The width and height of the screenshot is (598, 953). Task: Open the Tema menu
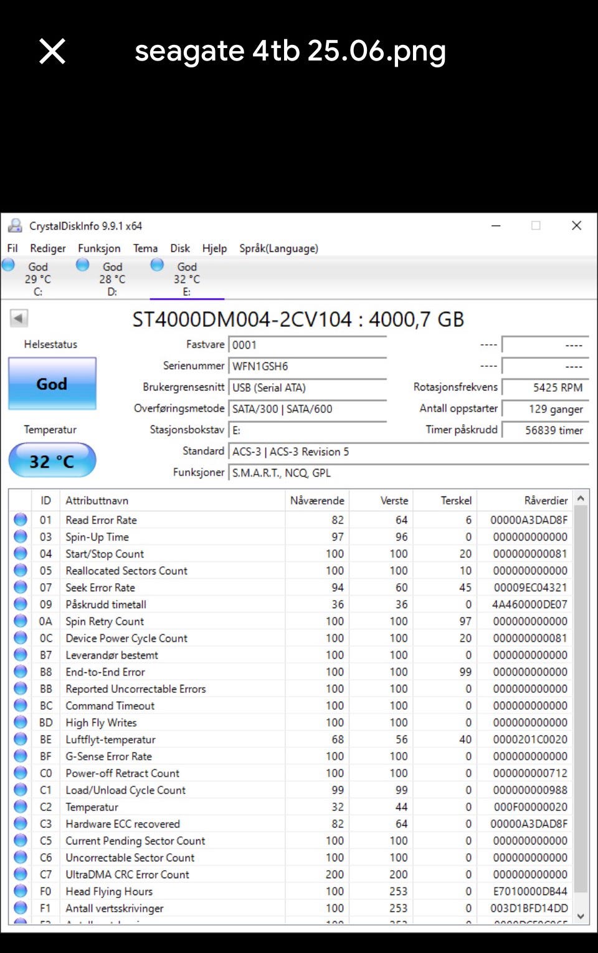[145, 248]
